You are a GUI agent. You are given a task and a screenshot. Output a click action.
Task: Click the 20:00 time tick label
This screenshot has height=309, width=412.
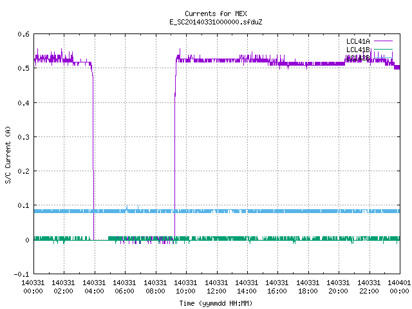click(338, 291)
